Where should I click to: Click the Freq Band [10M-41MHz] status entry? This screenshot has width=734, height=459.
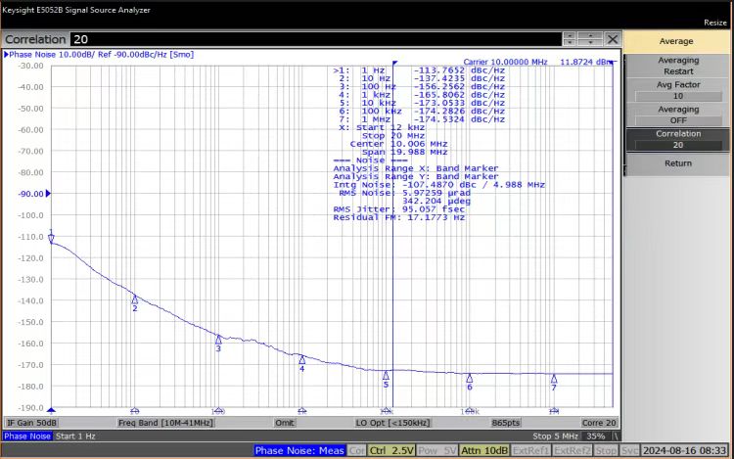[165, 423]
